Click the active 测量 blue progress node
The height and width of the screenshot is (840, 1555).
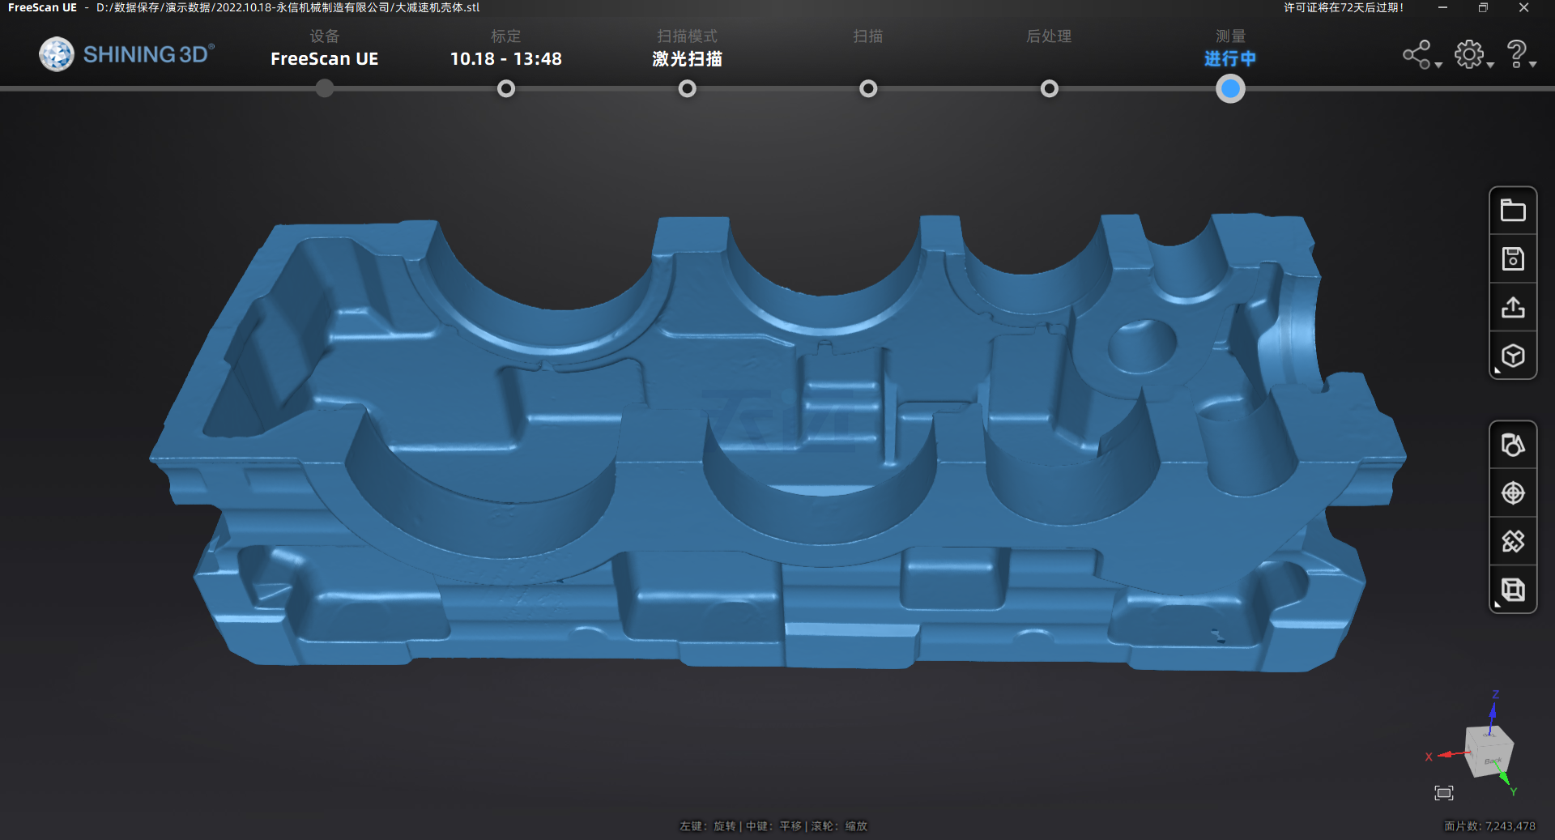[x=1229, y=89]
